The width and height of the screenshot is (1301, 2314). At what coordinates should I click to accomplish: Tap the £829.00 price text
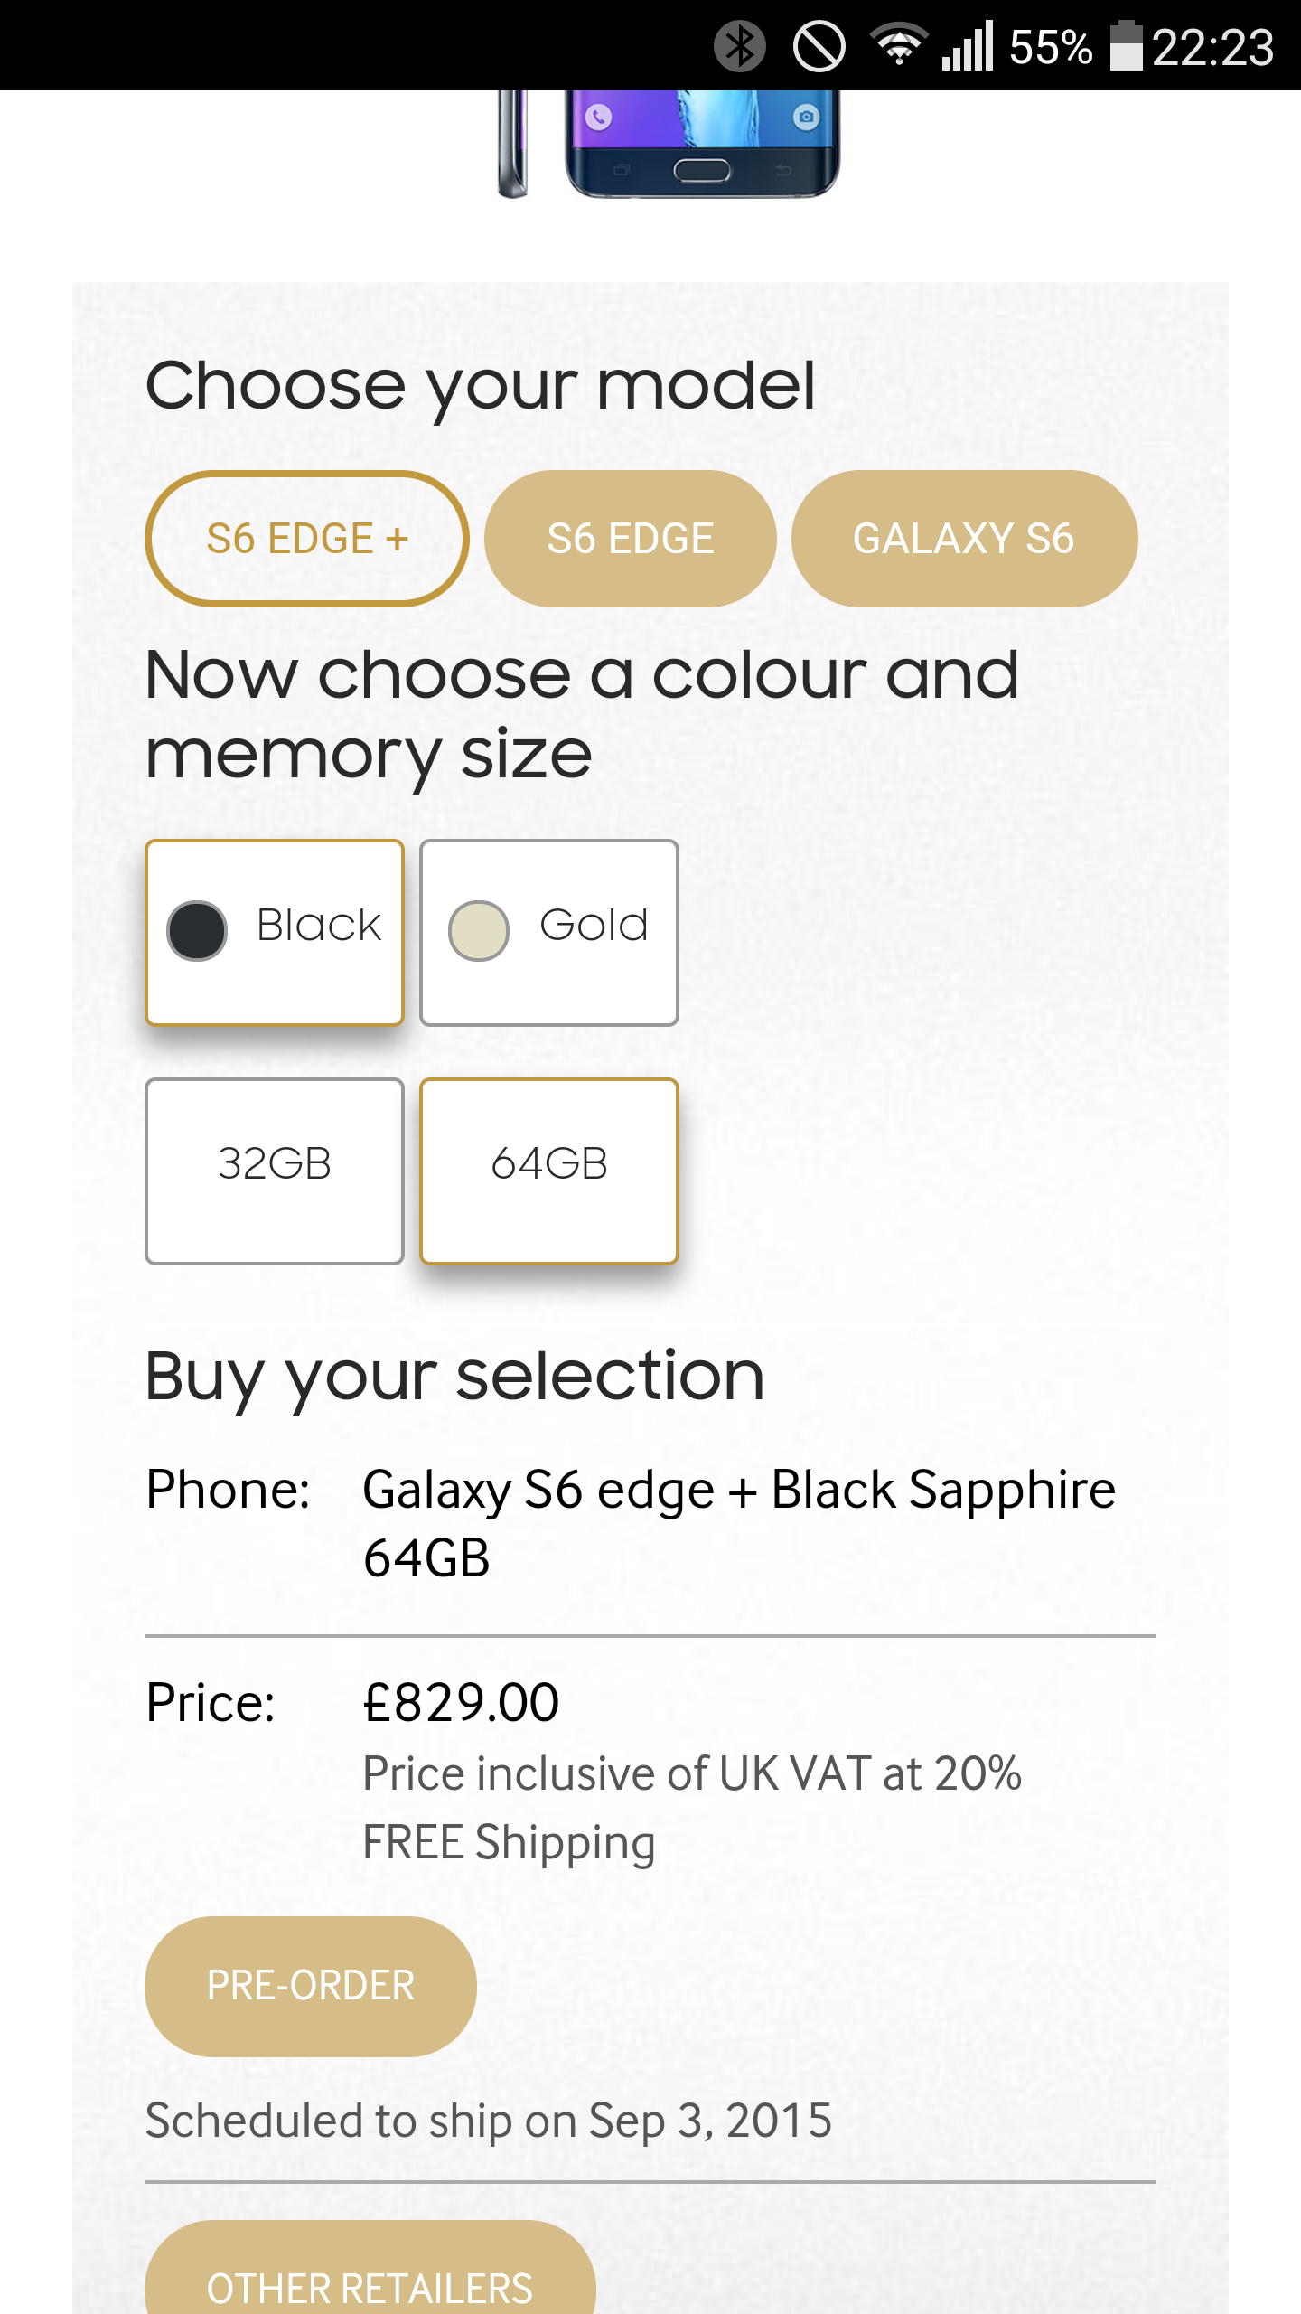coord(461,1703)
